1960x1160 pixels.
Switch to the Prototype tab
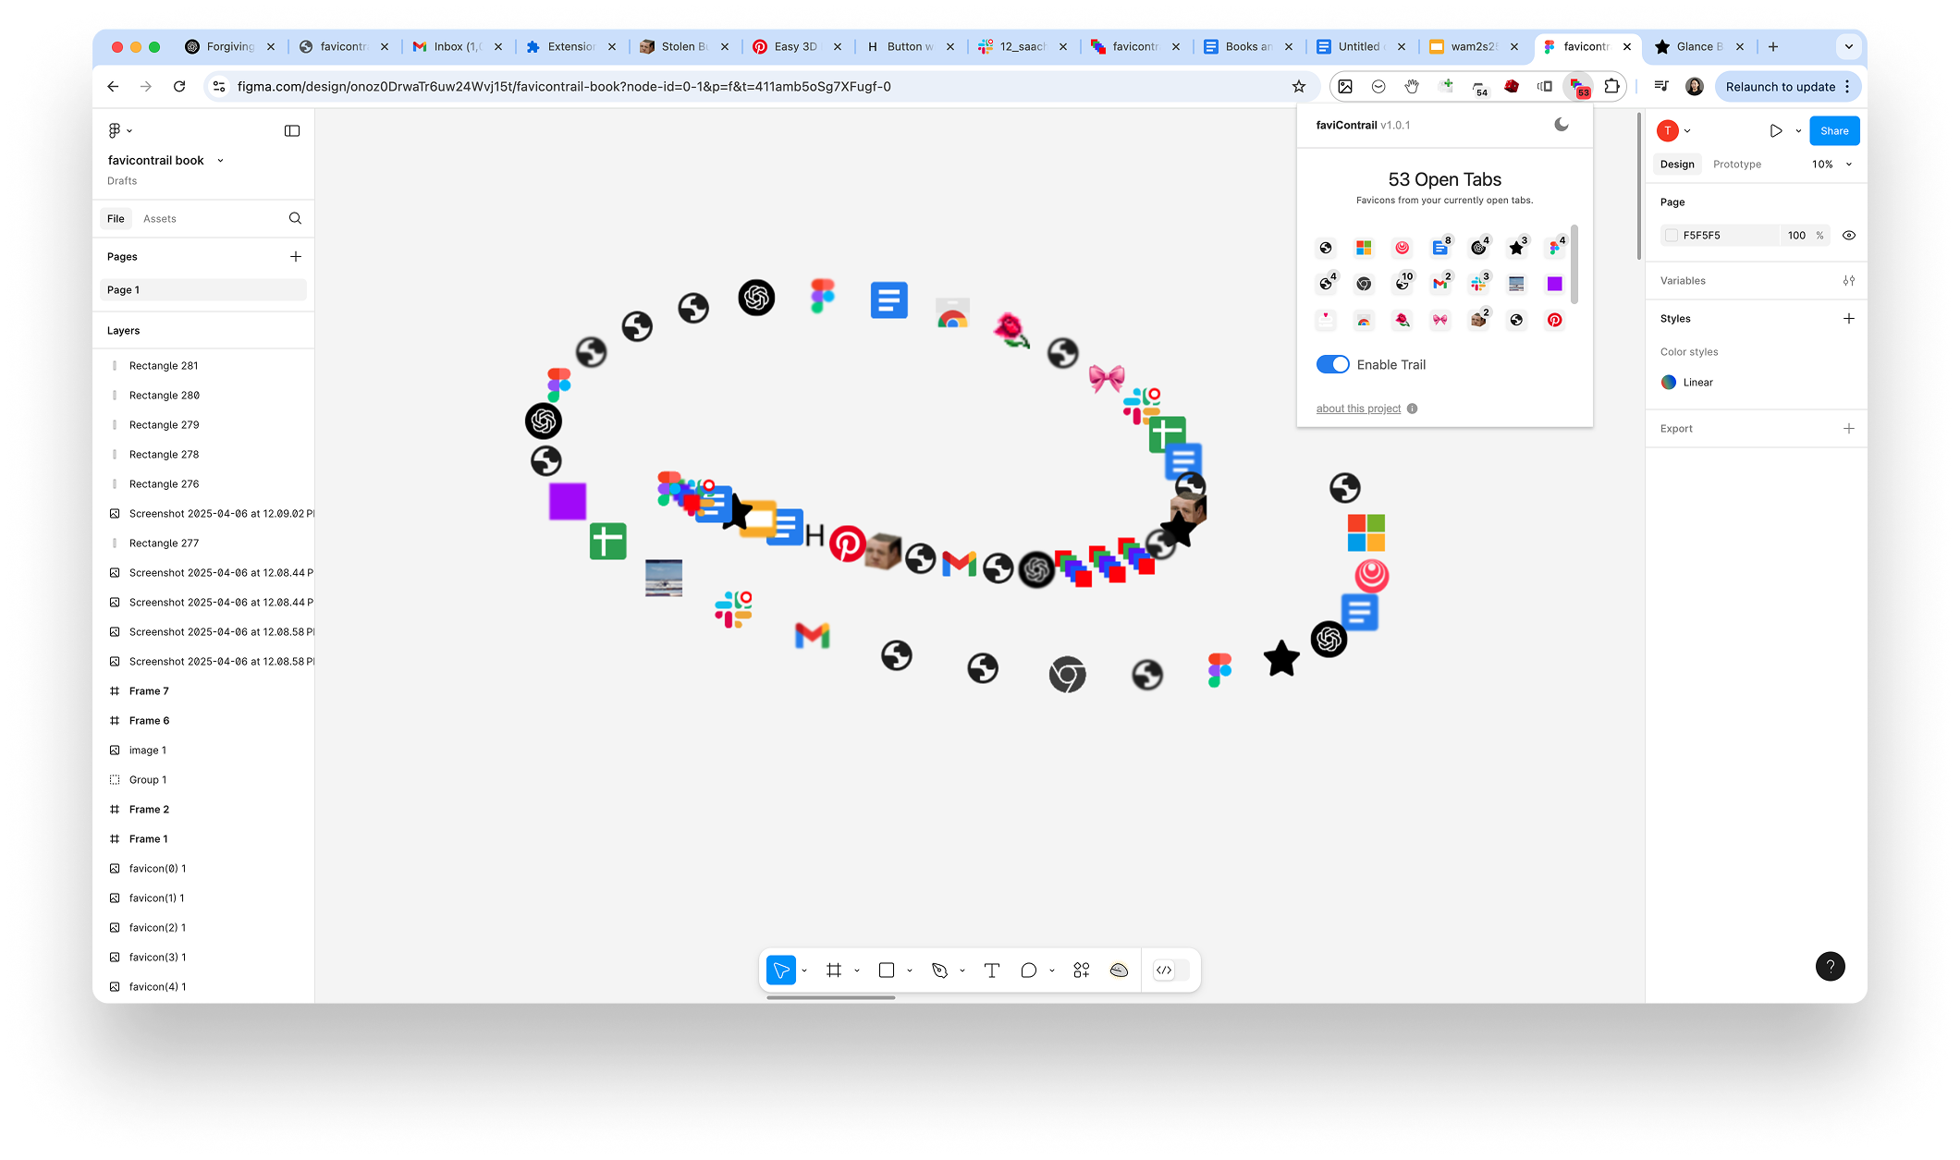1736,165
